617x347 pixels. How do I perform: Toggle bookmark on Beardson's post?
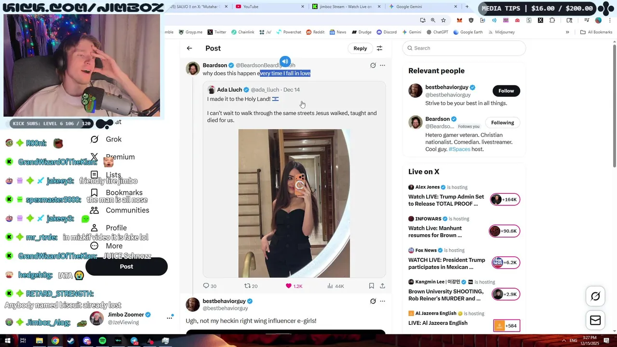(x=371, y=286)
